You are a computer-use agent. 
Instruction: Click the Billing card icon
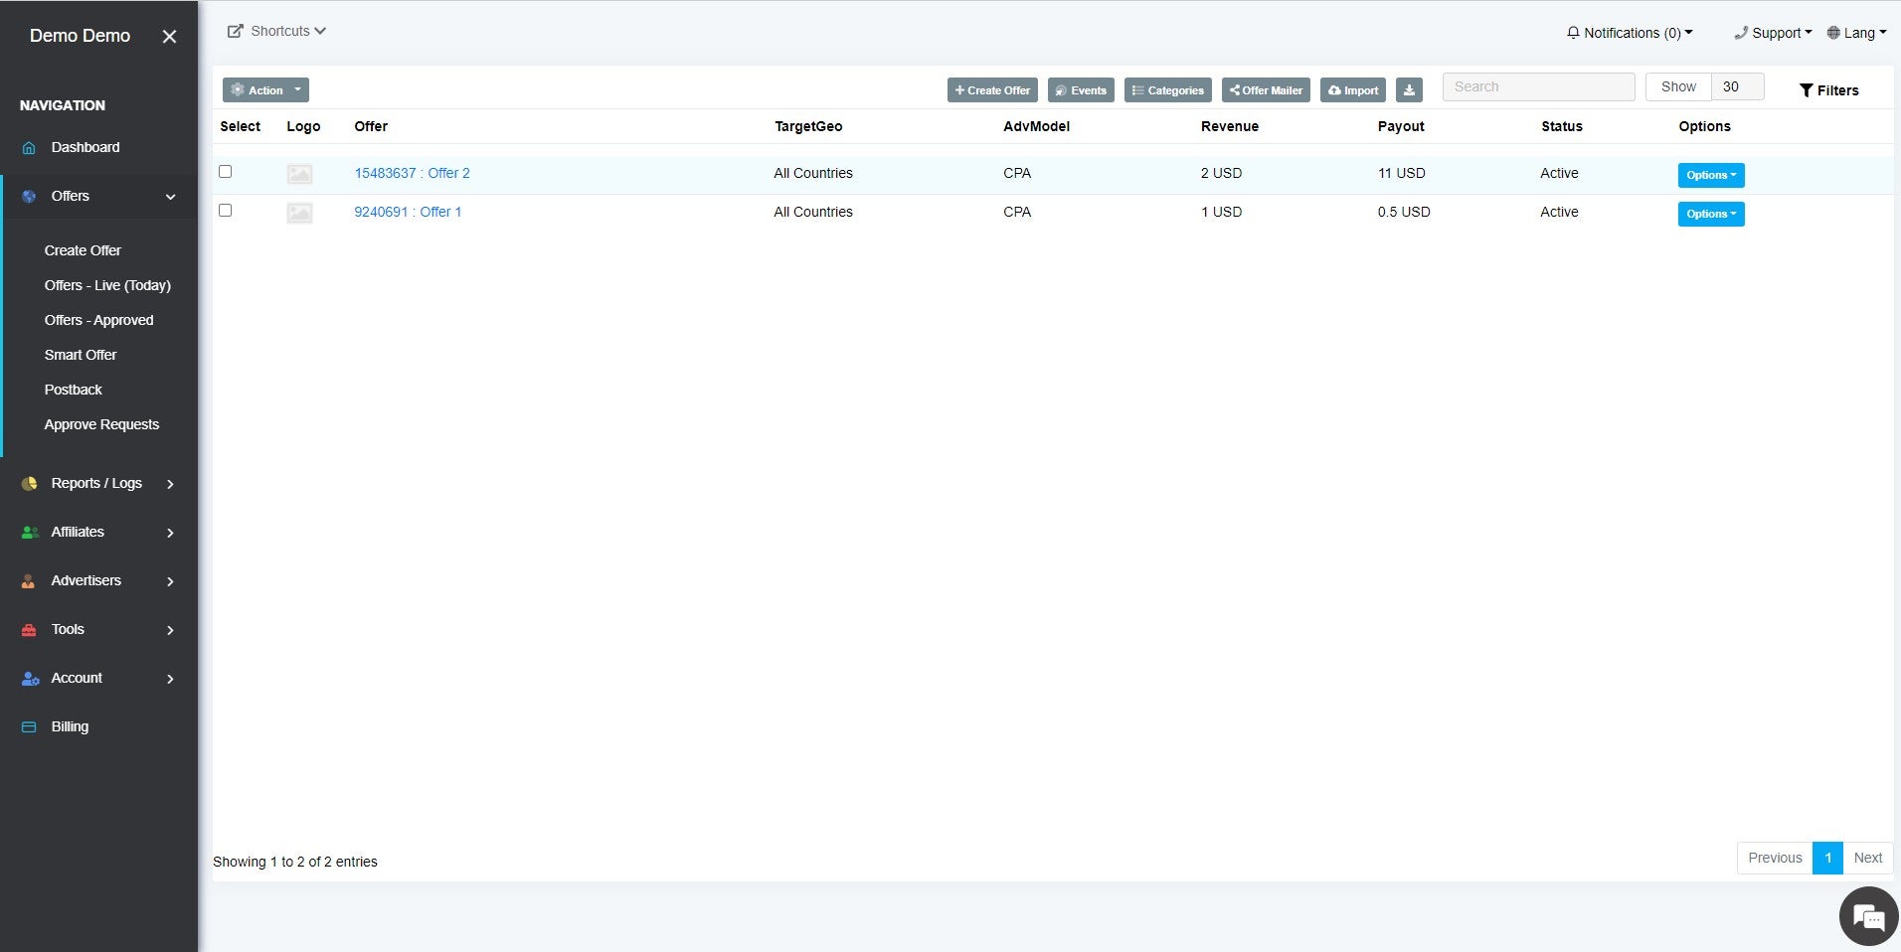coord(29,727)
